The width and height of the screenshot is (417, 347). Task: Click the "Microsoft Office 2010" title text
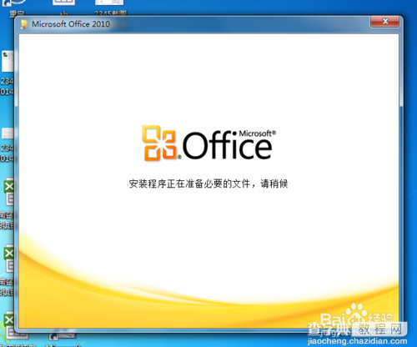tap(71, 24)
